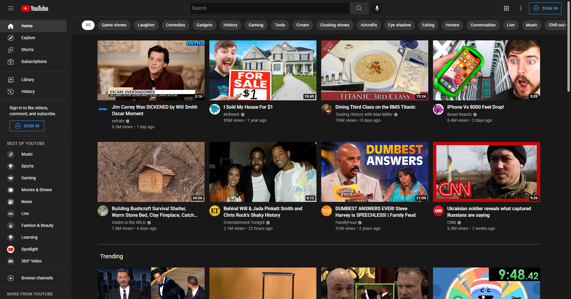Image resolution: width=571 pixels, height=299 pixels.
Task: Open the Sports trophy icon
Action: coord(11,166)
